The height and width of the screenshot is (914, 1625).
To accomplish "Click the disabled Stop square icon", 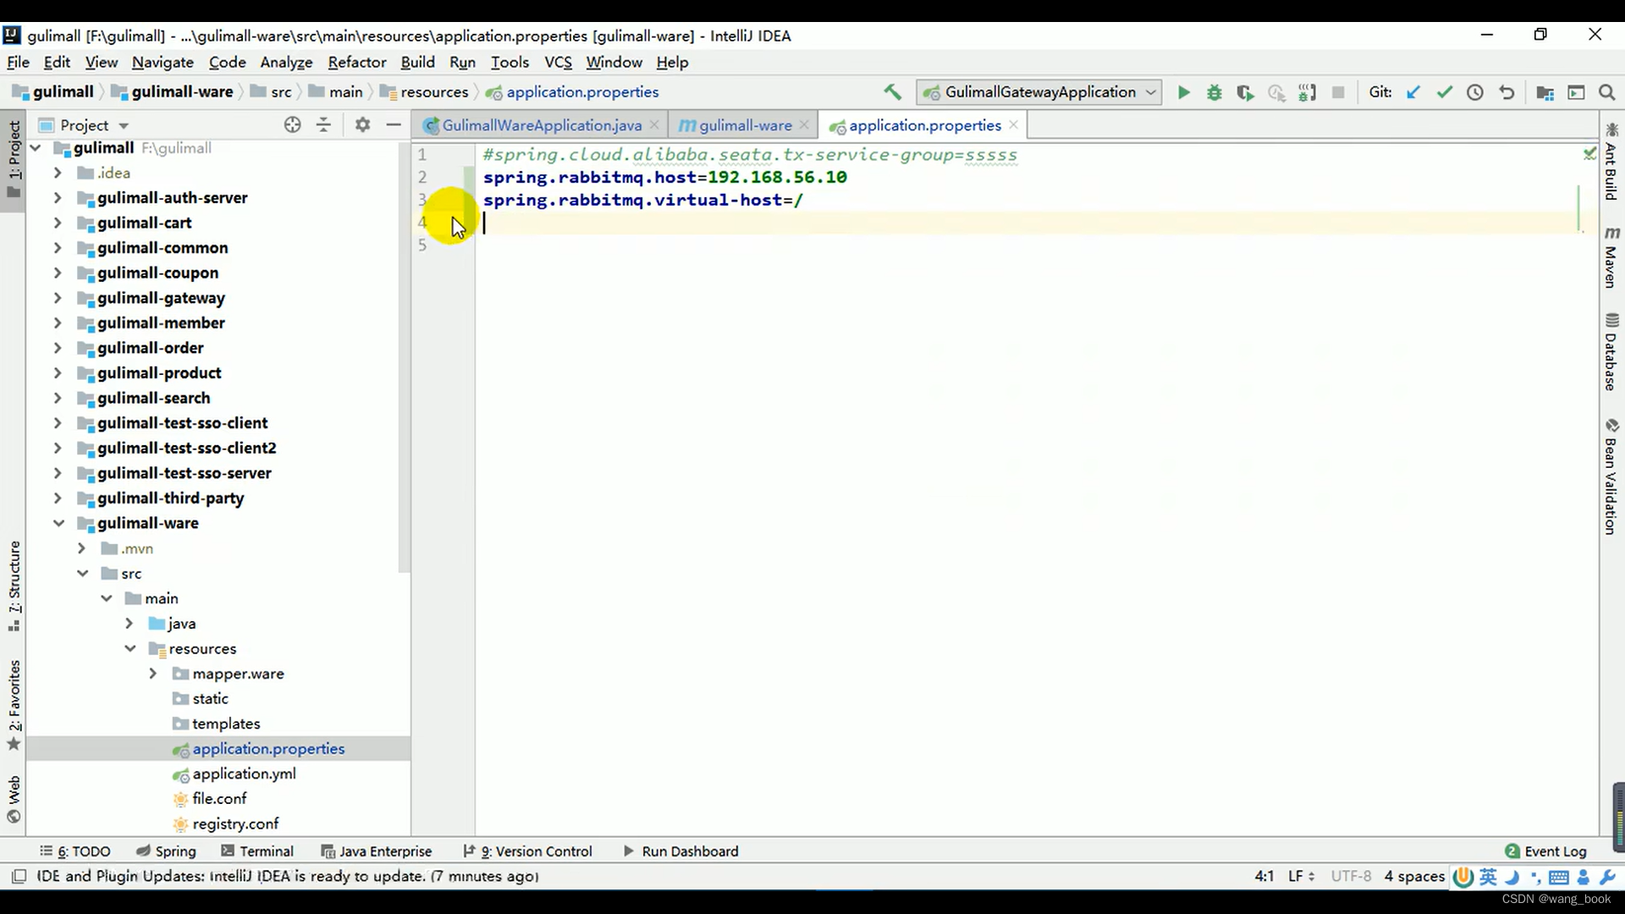I will tap(1338, 92).
